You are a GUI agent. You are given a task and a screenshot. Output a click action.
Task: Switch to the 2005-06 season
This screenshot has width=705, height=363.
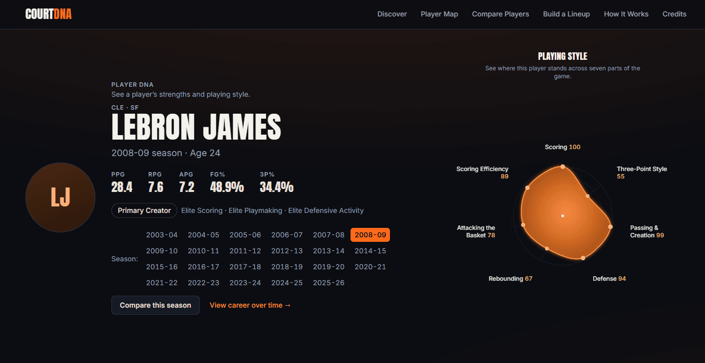[245, 235]
